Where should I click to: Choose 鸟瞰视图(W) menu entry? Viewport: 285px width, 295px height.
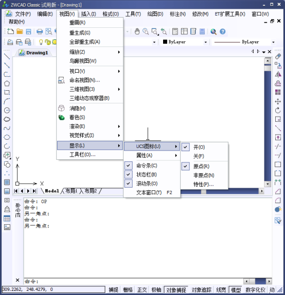click(90, 61)
